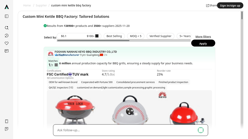The height and width of the screenshot is (139, 248).
Task: Click the stop button in follow-up box
Action: click(201, 130)
